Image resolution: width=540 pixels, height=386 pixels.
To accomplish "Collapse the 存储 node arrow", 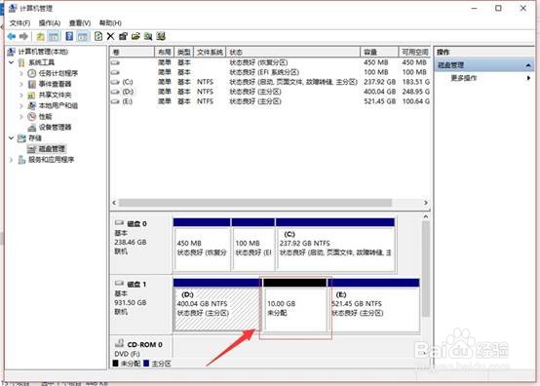I will point(11,138).
